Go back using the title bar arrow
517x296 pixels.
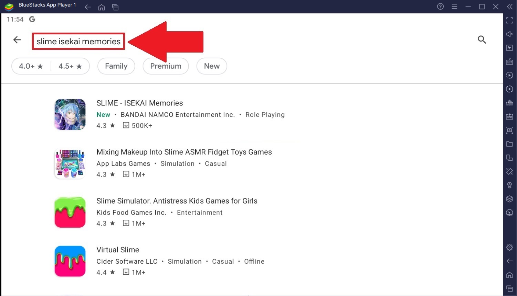coord(88,7)
